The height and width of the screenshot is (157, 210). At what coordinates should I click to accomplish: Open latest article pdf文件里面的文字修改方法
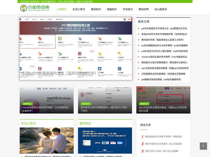(164, 28)
